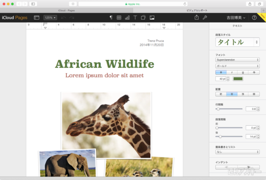Open the 125% zoom dropdown
Image resolution: width=266 pixels, height=180 pixels.
coord(49,18)
